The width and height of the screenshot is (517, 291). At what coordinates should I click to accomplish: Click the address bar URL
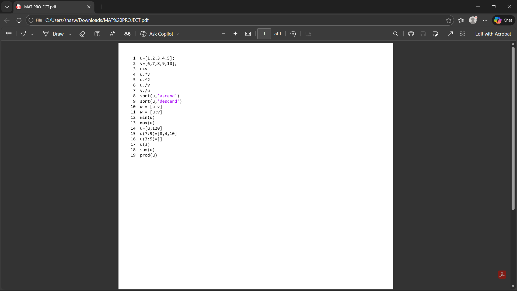(97, 20)
